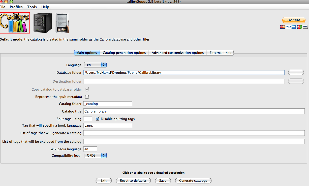Open the File menu
The height and width of the screenshot is (186, 309).
pyautogui.click(x=3, y=7)
